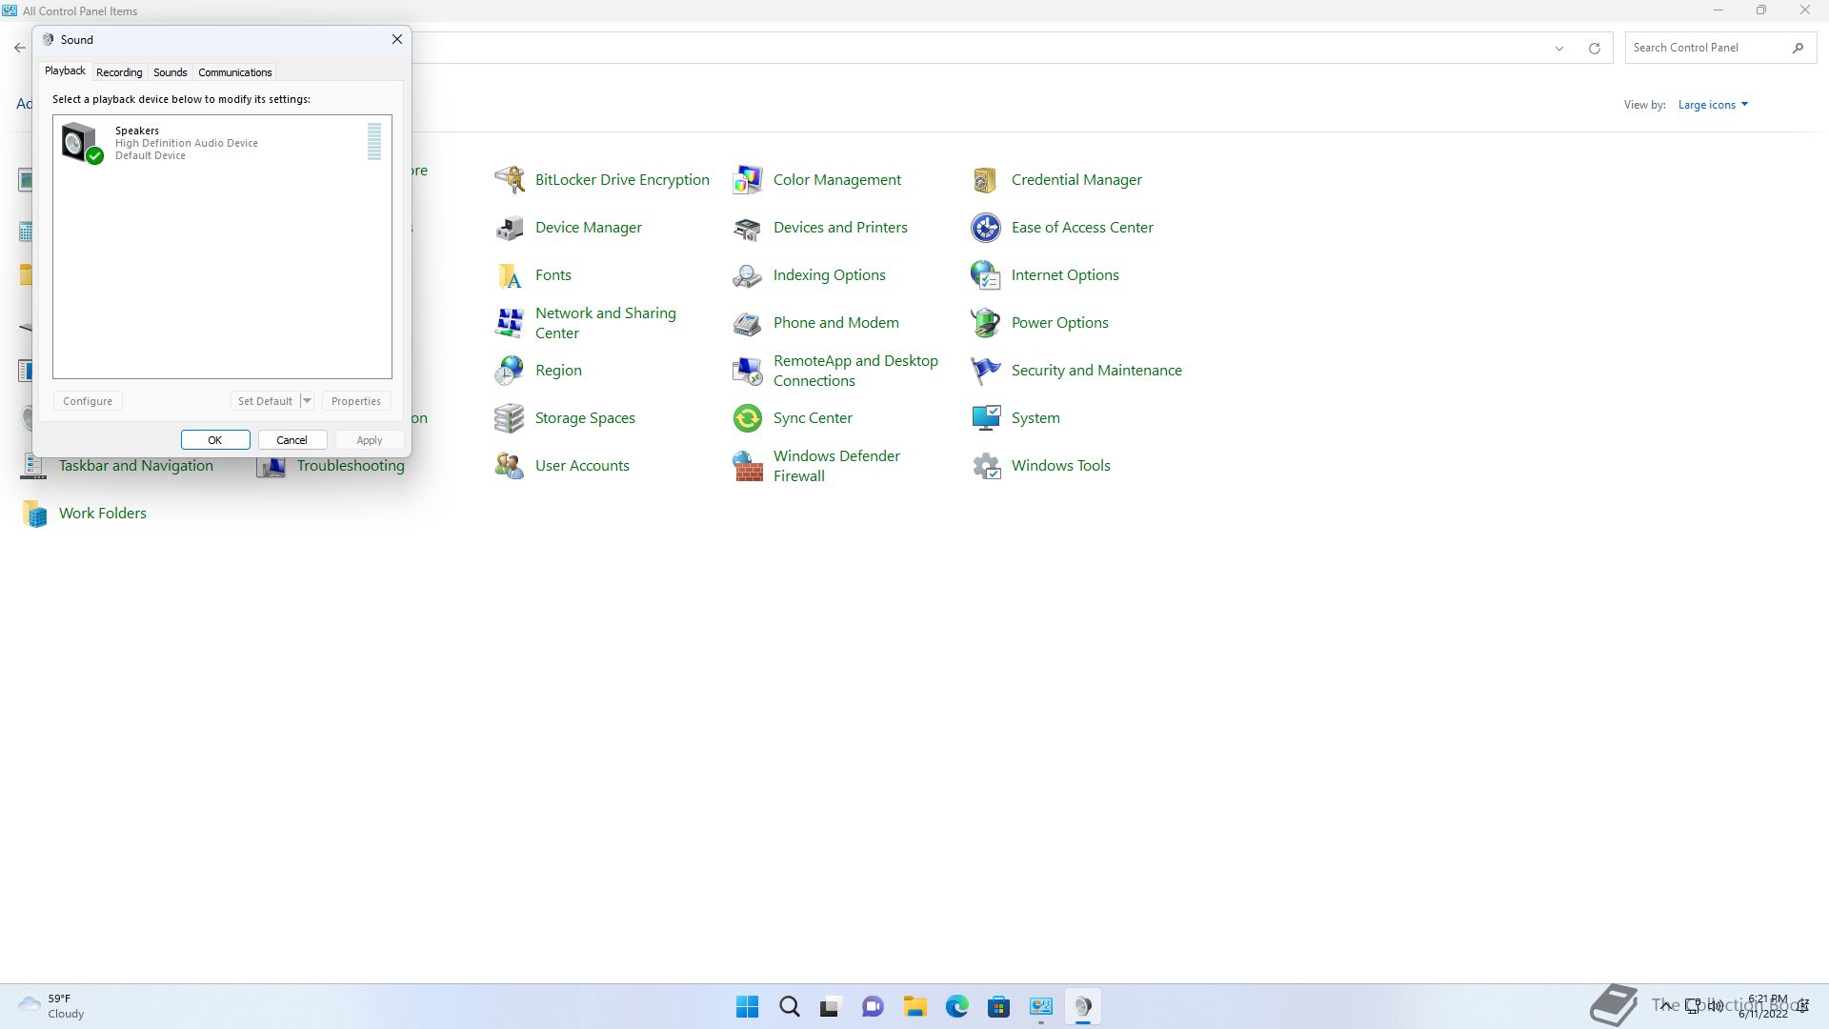The height and width of the screenshot is (1029, 1829).
Task: Open View by Large icons dropdown
Action: point(1713,105)
